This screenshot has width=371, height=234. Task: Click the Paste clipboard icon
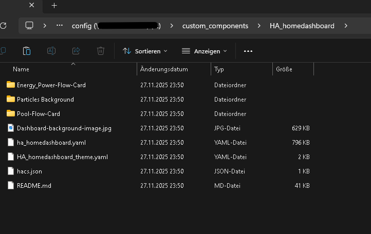coord(27,51)
